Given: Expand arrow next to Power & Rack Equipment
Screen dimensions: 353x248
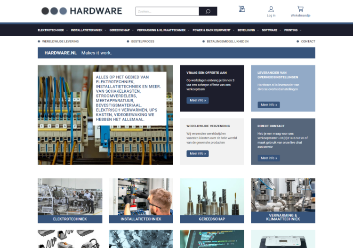Looking at the screenshot, I should coord(233,31).
